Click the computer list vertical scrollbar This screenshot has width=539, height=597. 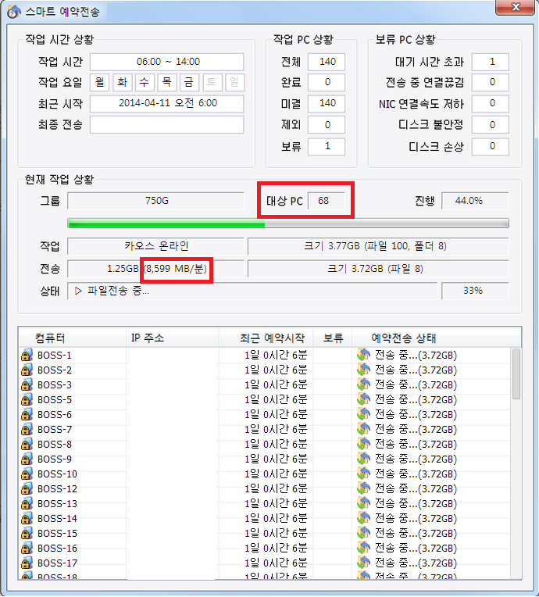tap(516, 469)
